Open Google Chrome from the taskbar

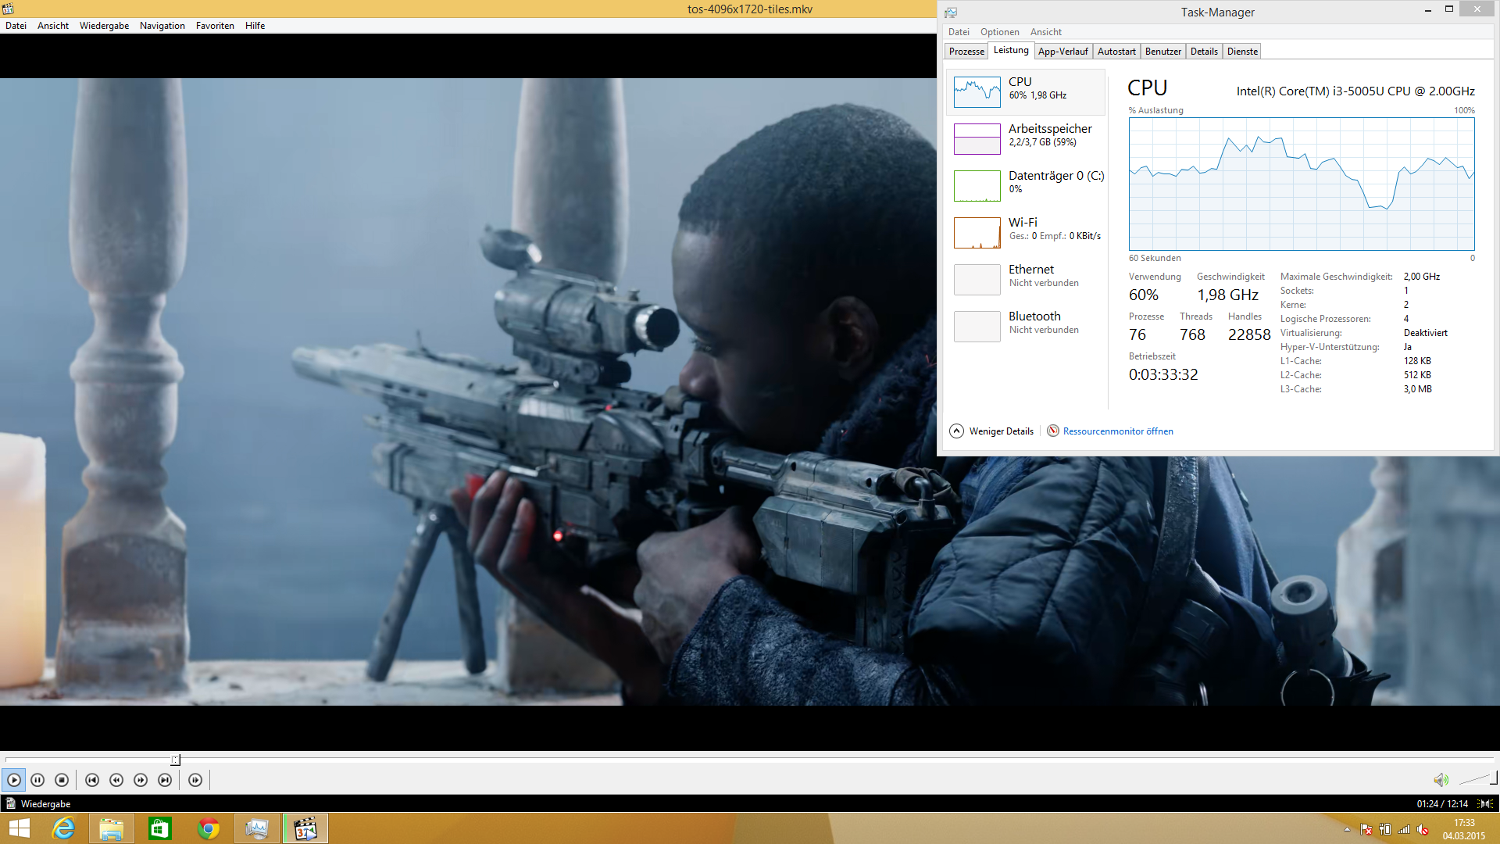209,828
